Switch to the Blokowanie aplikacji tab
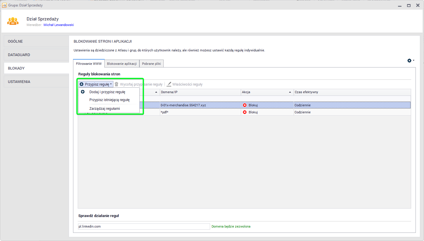424x241 pixels. point(122,64)
